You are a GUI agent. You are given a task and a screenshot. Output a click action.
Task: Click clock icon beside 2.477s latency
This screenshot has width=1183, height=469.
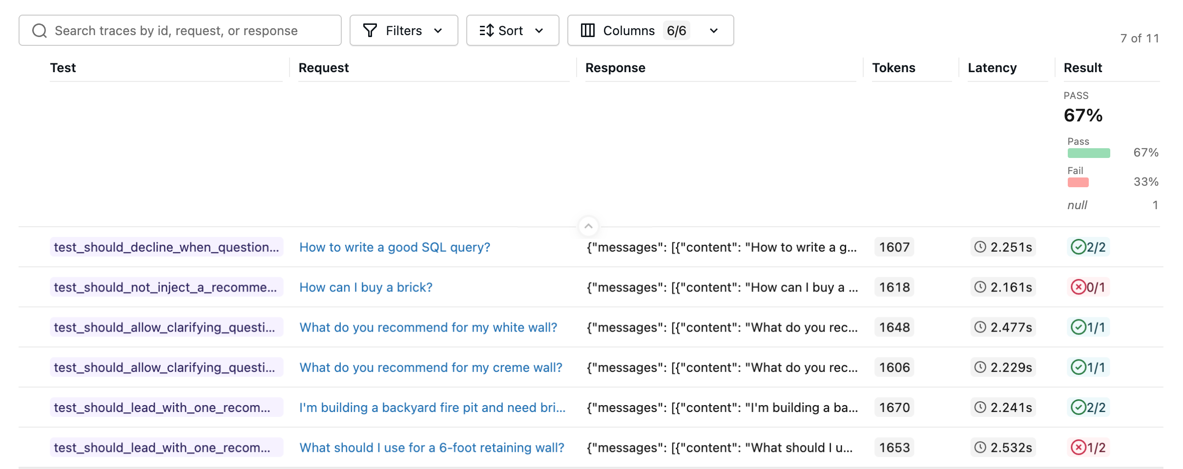[x=980, y=327]
